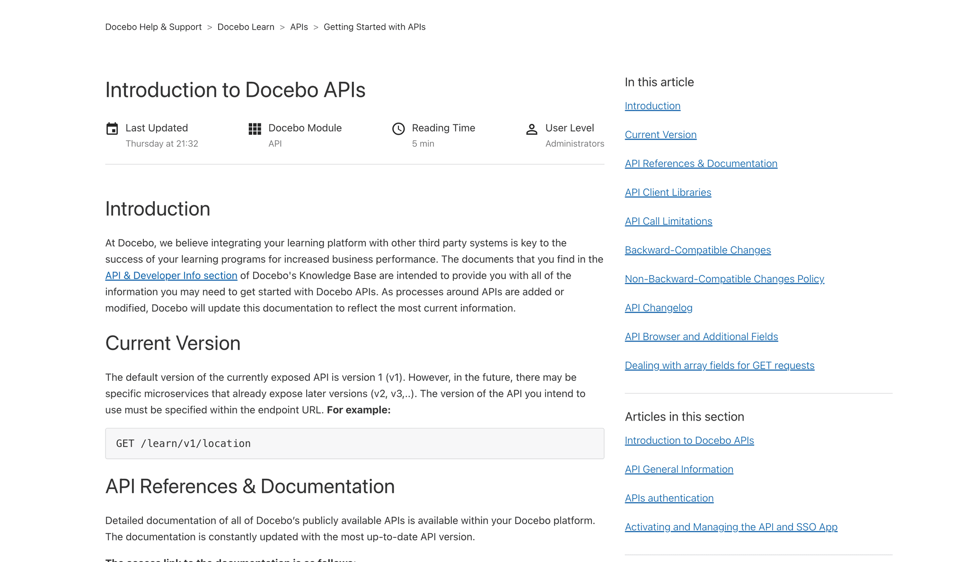Open Non-Backward-Compatible Changes Policy link
Screen dimensions: 969x562
[x=724, y=279]
